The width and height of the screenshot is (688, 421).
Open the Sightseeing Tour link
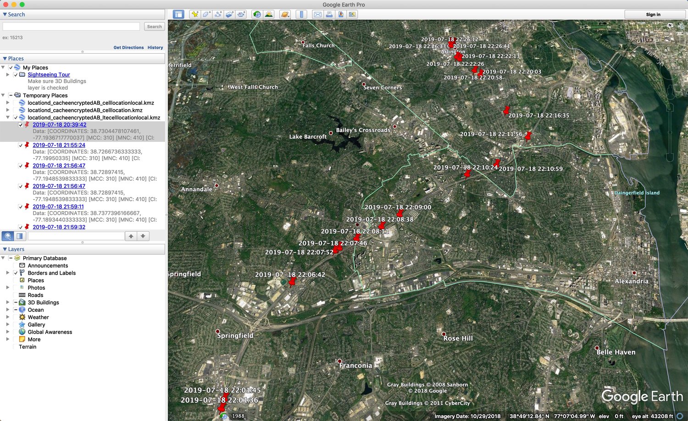49,75
